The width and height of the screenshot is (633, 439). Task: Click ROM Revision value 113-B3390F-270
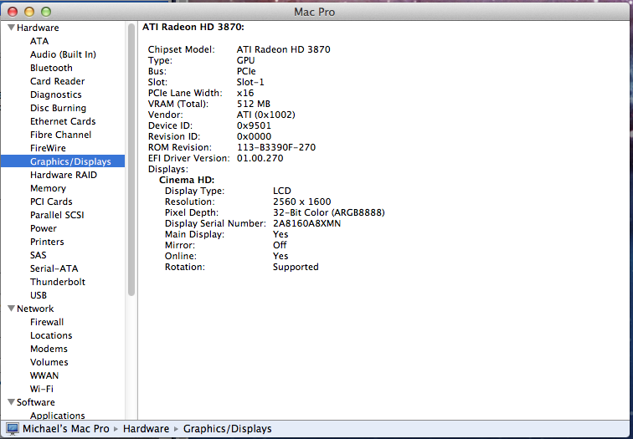[x=276, y=147]
